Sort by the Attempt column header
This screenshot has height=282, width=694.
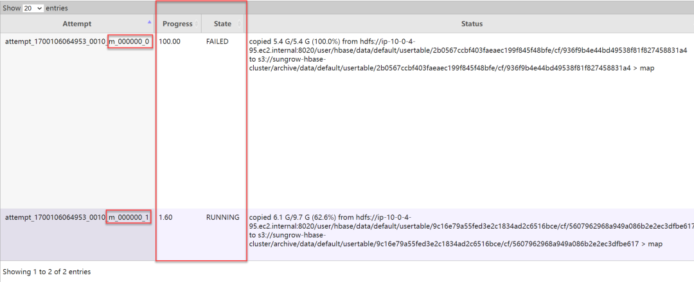point(77,24)
